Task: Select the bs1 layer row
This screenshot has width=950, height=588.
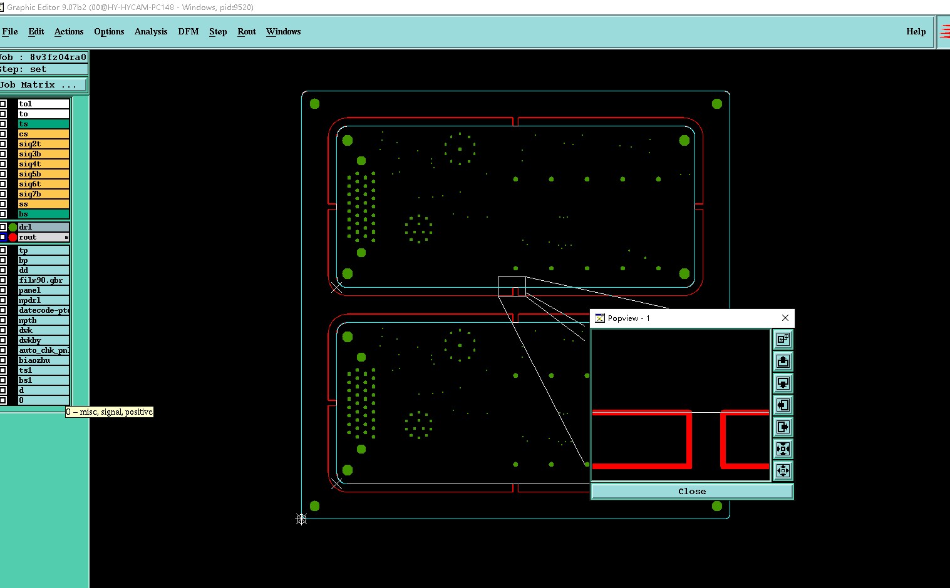Action: pyautogui.click(x=43, y=380)
